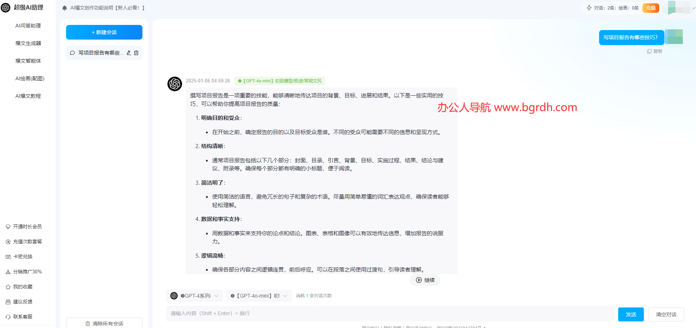Open 分销推广30% option
Viewport: 696px width, 328px height.
click(x=24, y=272)
